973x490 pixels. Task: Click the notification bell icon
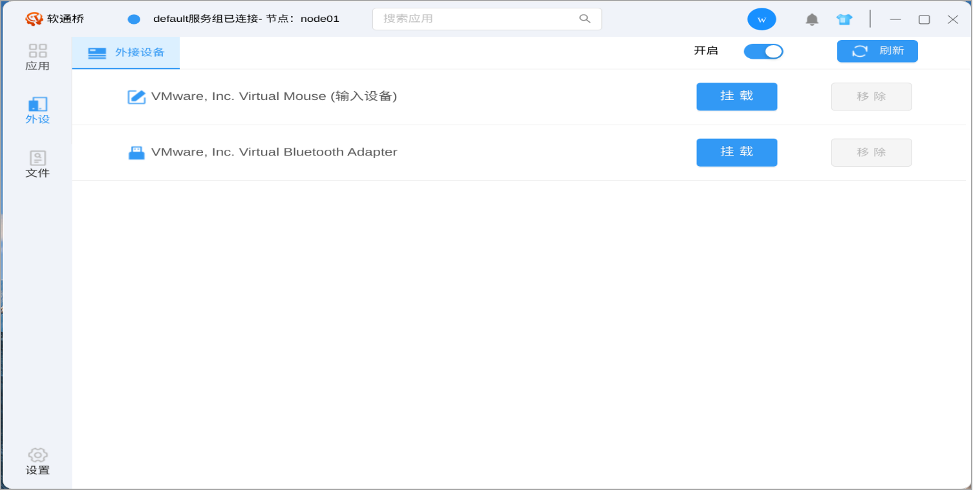pos(811,19)
